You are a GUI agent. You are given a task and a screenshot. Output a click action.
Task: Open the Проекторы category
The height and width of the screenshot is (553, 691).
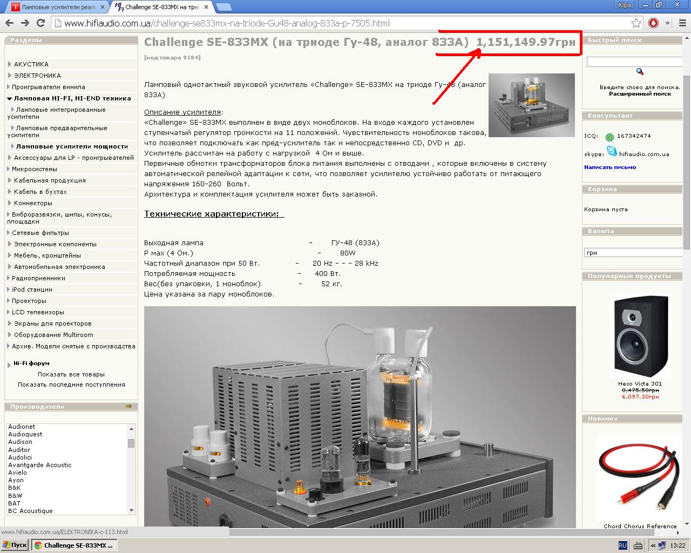point(29,301)
